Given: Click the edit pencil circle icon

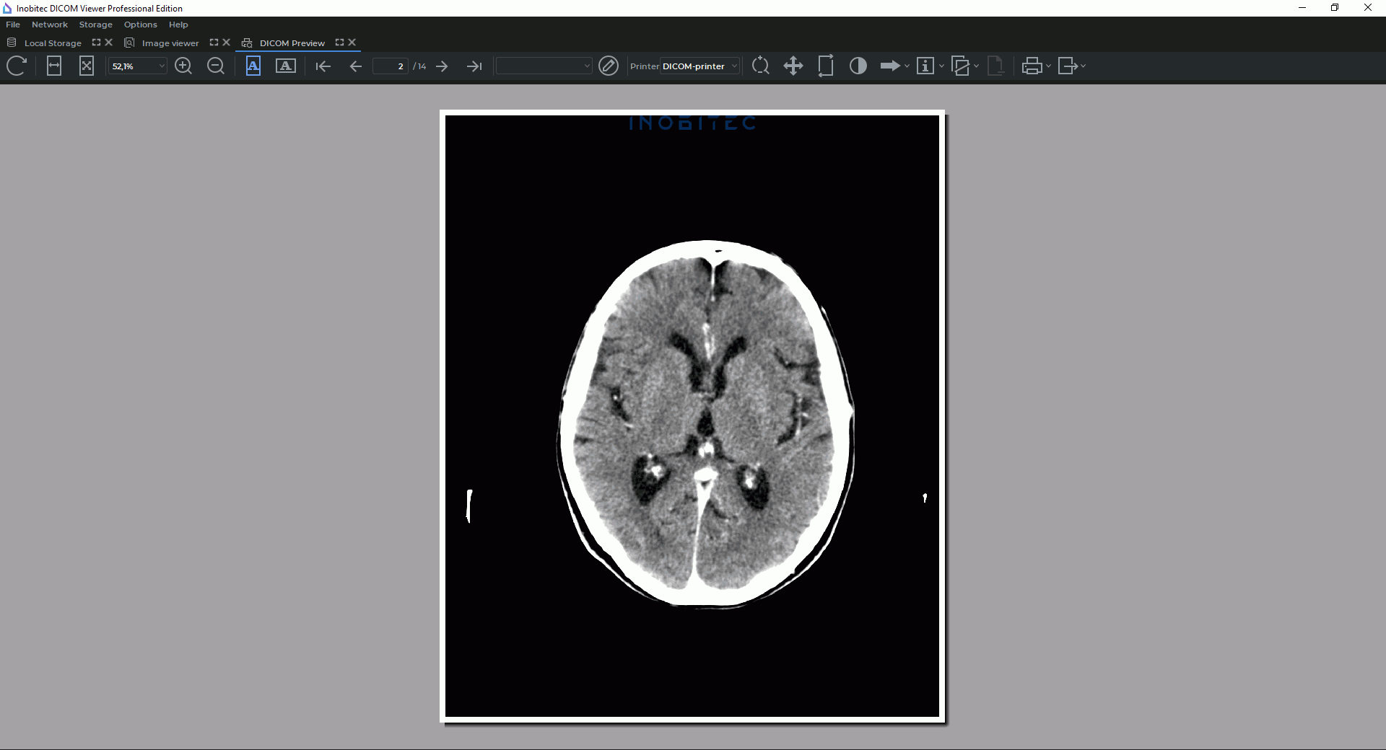Looking at the screenshot, I should pyautogui.click(x=609, y=66).
